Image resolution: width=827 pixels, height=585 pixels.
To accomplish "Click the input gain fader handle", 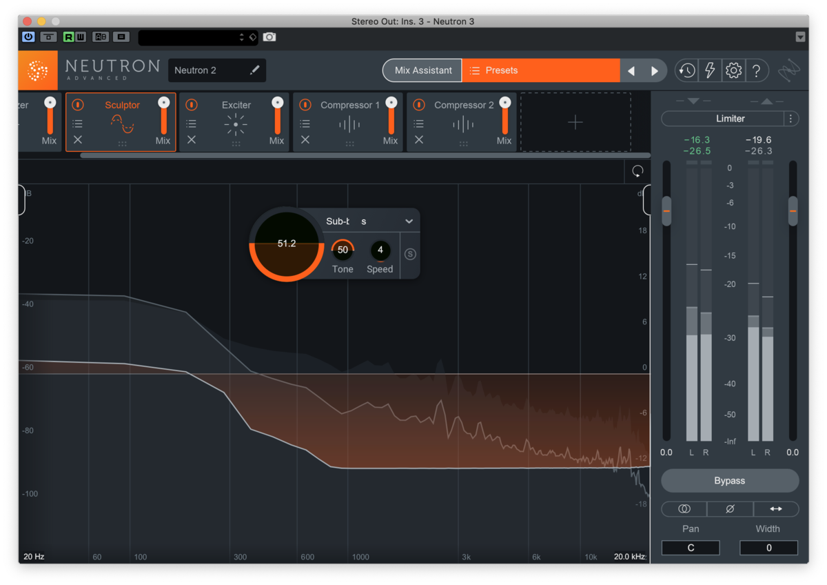I will (x=666, y=210).
